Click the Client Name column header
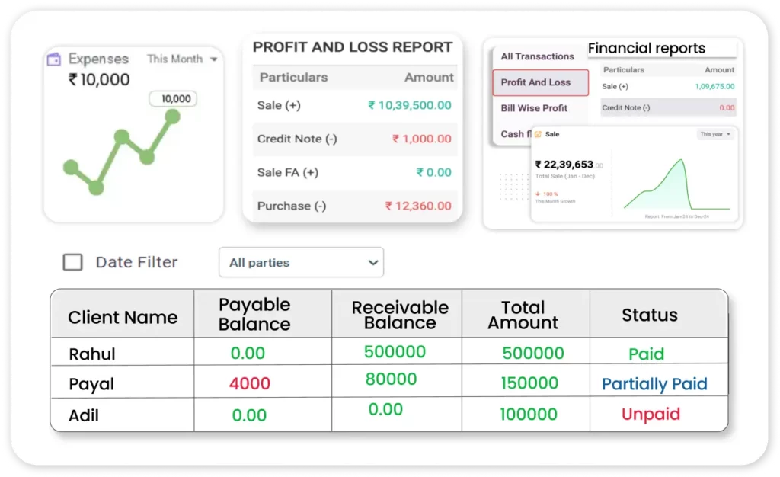The width and height of the screenshot is (780, 477). (x=123, y=317)
